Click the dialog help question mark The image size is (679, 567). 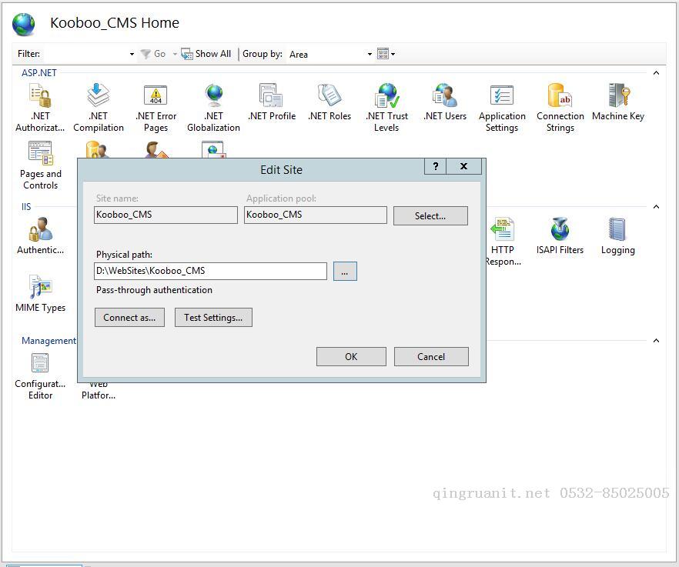[x=435, y=167]
